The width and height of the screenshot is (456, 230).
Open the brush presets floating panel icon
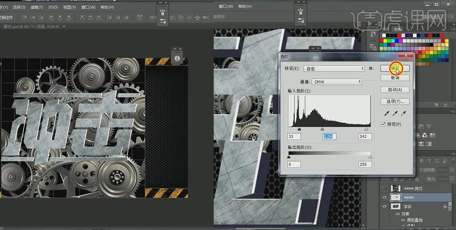(163, 11)
